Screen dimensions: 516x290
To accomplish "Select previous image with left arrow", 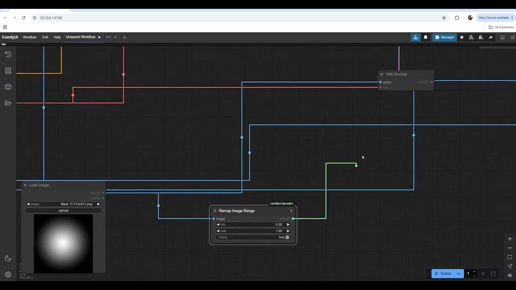I will 28,204.
